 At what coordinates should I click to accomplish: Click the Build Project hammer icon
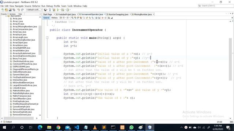[x=50, y=10]
